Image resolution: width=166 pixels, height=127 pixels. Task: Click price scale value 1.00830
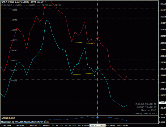(163, 56)
